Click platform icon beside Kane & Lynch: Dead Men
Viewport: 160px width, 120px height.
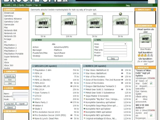(x=34, y=118)
